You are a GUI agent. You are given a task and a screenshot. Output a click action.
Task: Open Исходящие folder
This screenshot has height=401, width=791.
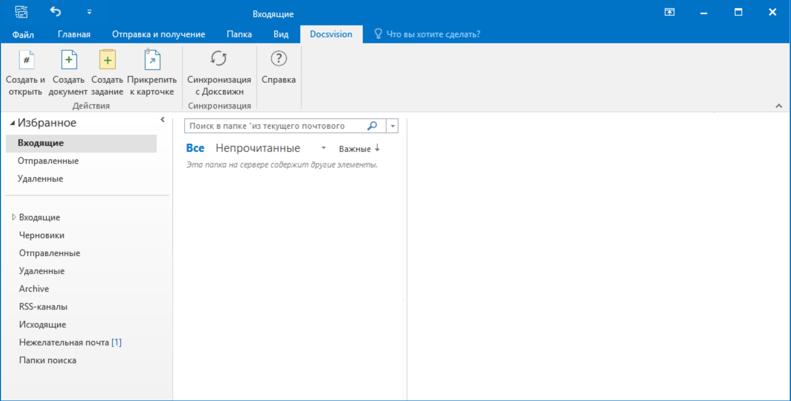(x=43, y=325)
